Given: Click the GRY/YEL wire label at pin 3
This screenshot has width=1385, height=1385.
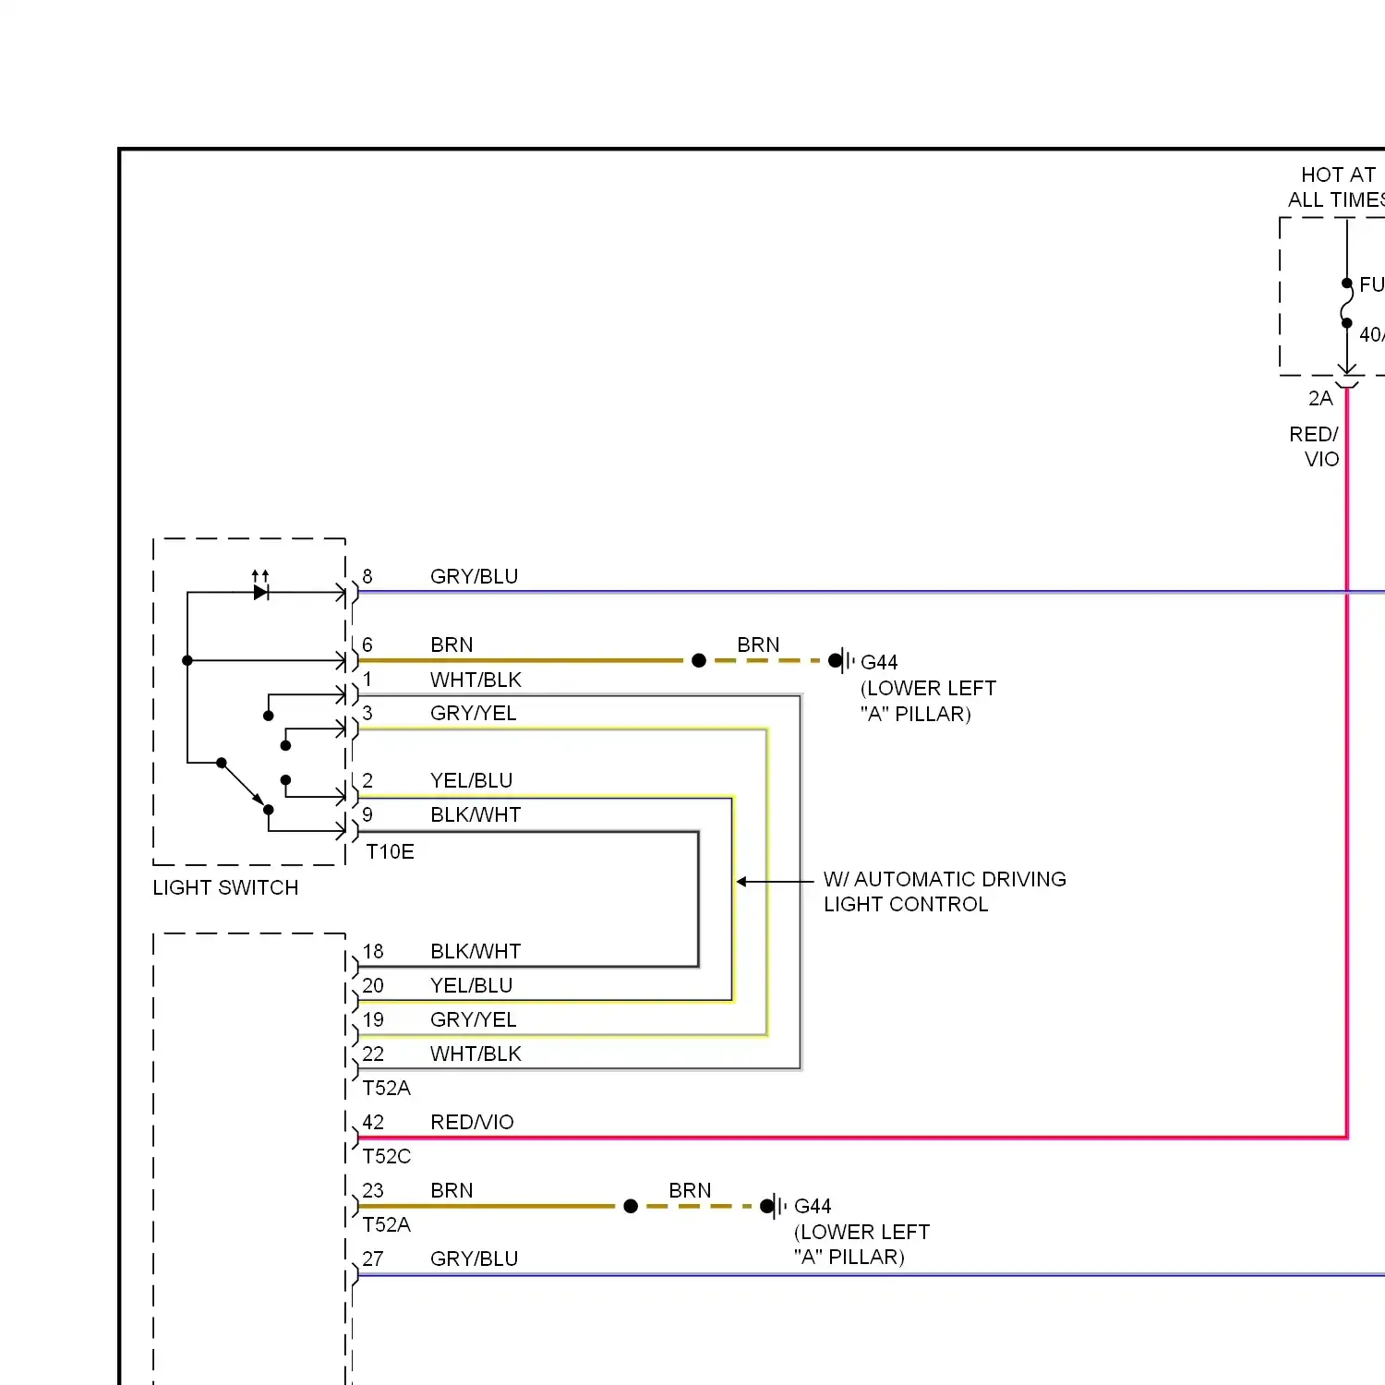Looking at the screenshot, I should [473, 713].
